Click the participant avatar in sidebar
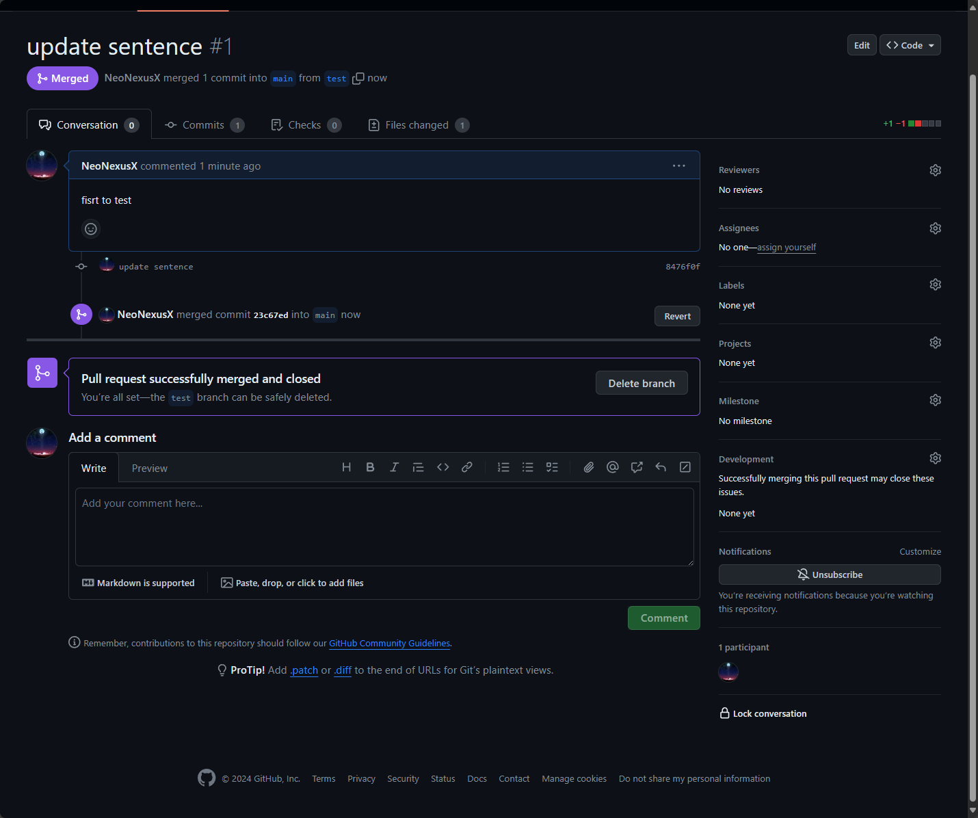 tap(728, 672)
